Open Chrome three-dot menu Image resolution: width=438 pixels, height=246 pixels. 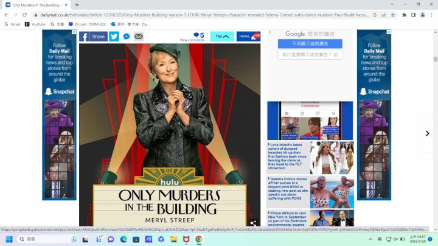[x=432, y=15]
